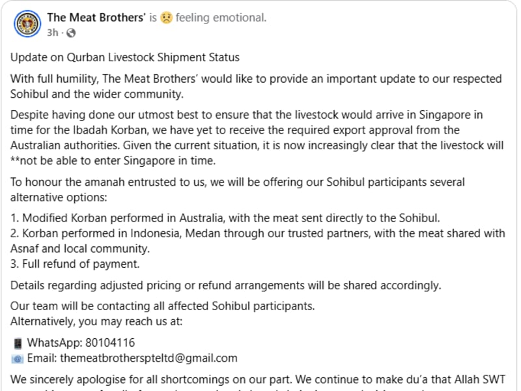Click the globe public audience icon

(x=71, y=33)
